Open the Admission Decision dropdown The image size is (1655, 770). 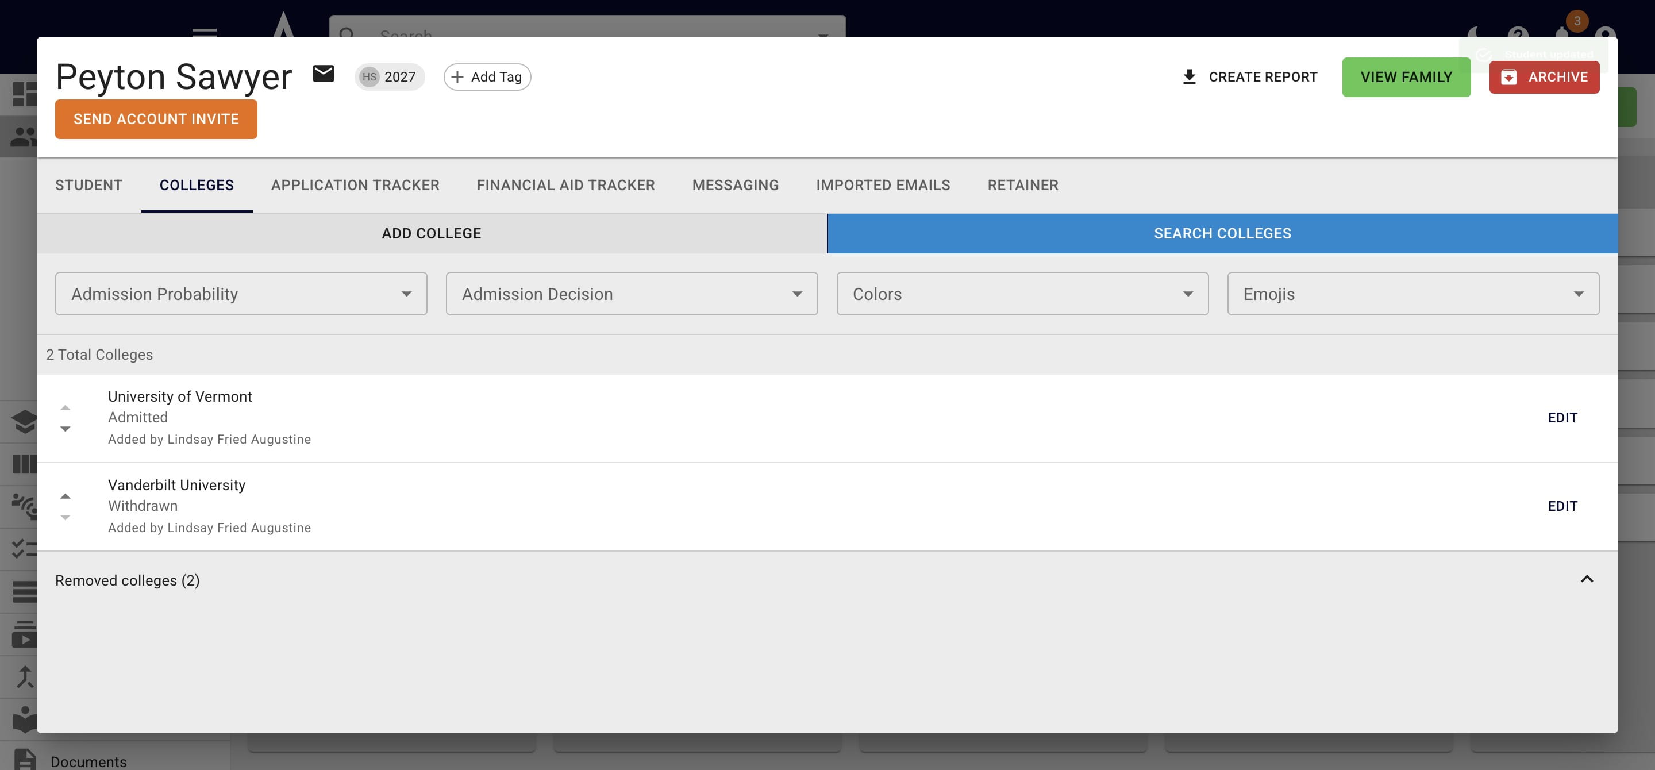[632, 294]
